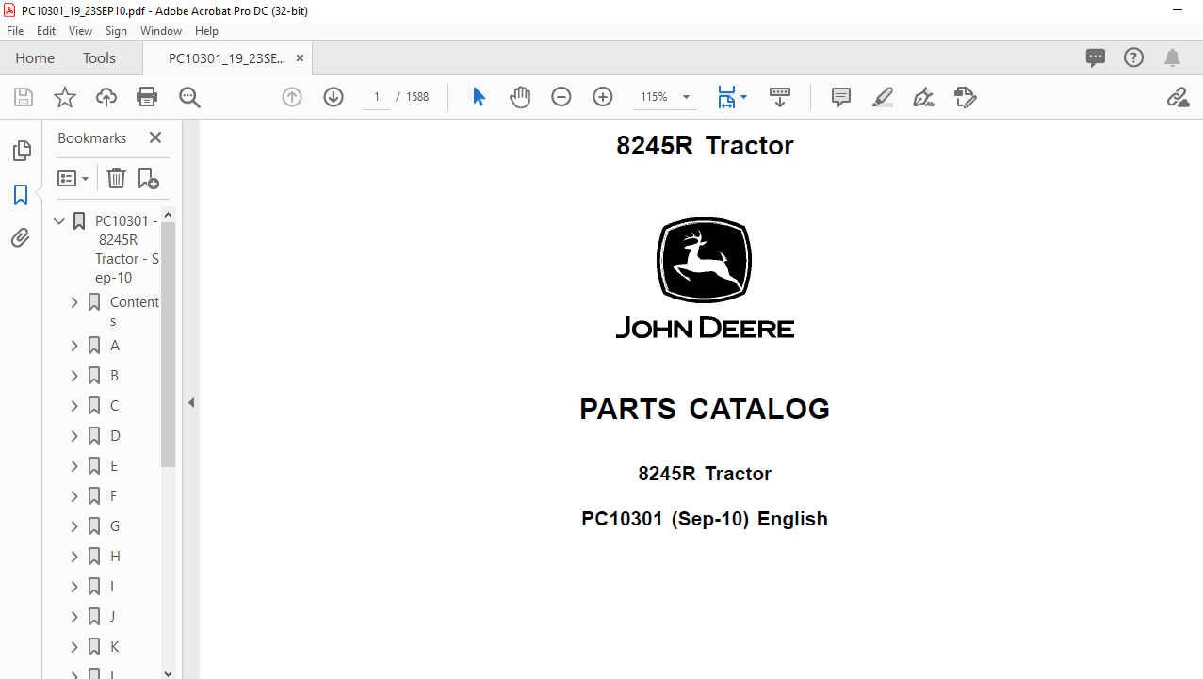Screen dimensions: 1203x679
Task: Open the notifications bell
Action: click(1172, 57)
